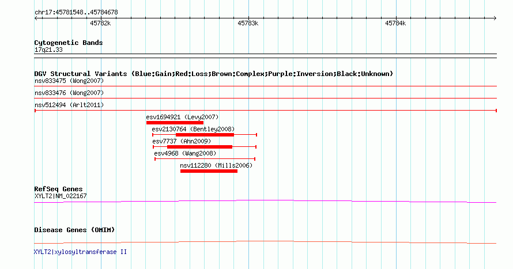Open variant esv2130764 (Bentley2008) label
This screenshot has width=513, height=269.
click(x=193, y=129)
